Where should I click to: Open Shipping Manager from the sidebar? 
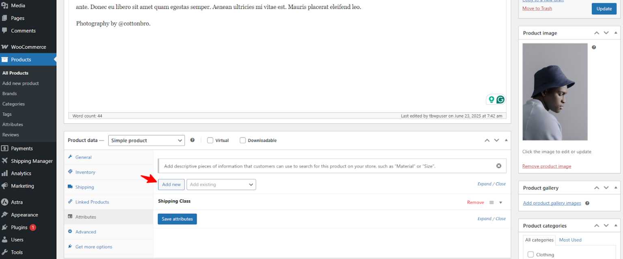32,161
